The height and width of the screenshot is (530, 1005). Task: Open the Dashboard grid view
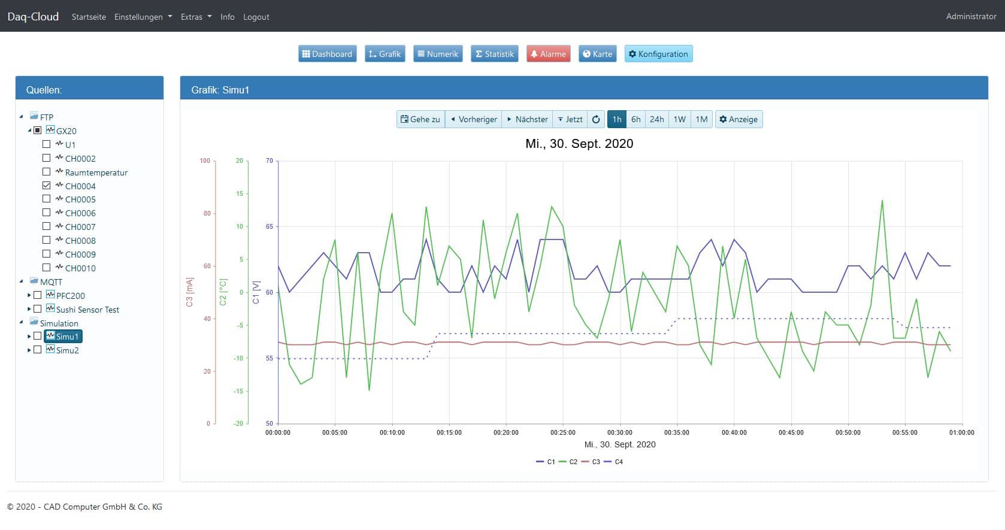327,54
